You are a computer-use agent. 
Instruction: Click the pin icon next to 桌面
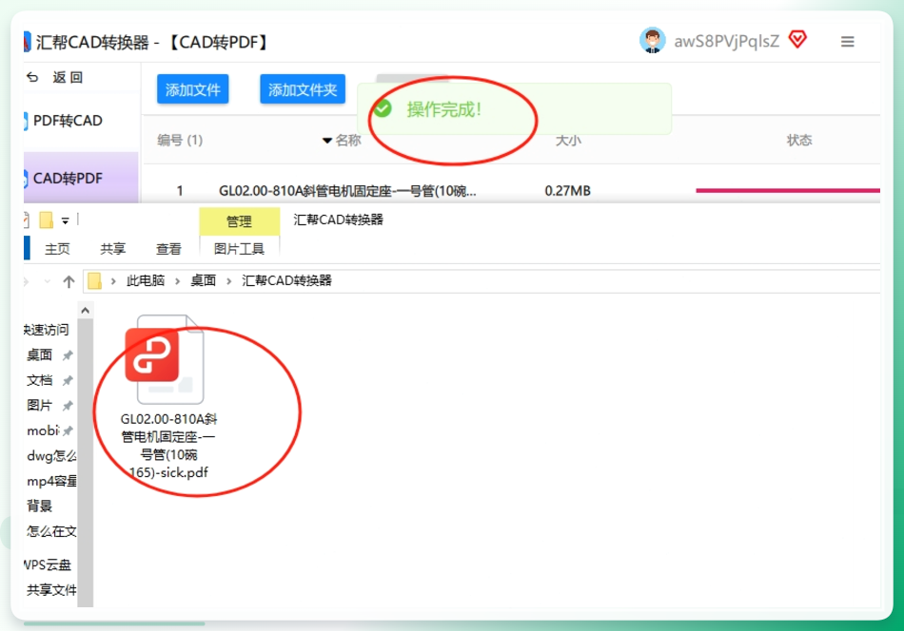(68, 355)
